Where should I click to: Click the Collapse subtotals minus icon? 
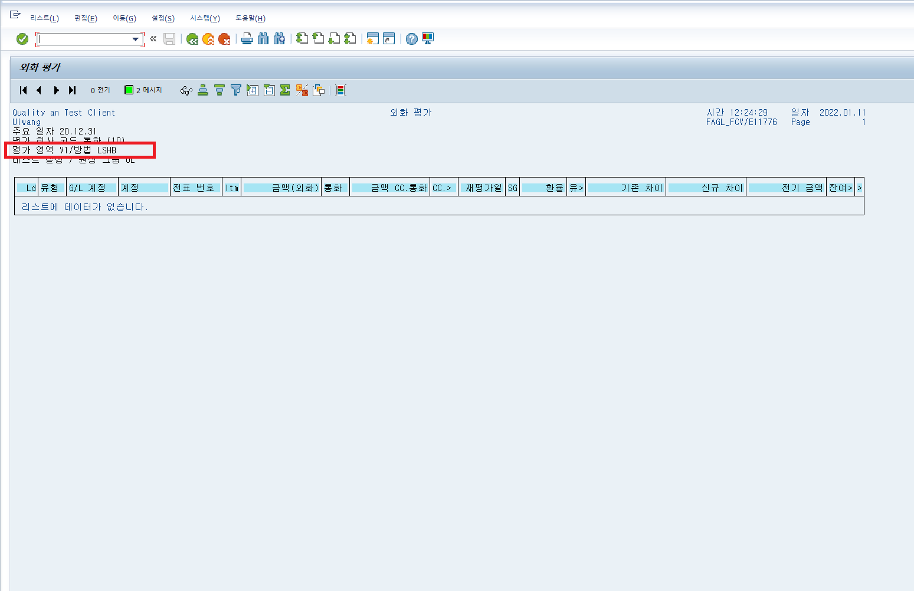[269, 90]
